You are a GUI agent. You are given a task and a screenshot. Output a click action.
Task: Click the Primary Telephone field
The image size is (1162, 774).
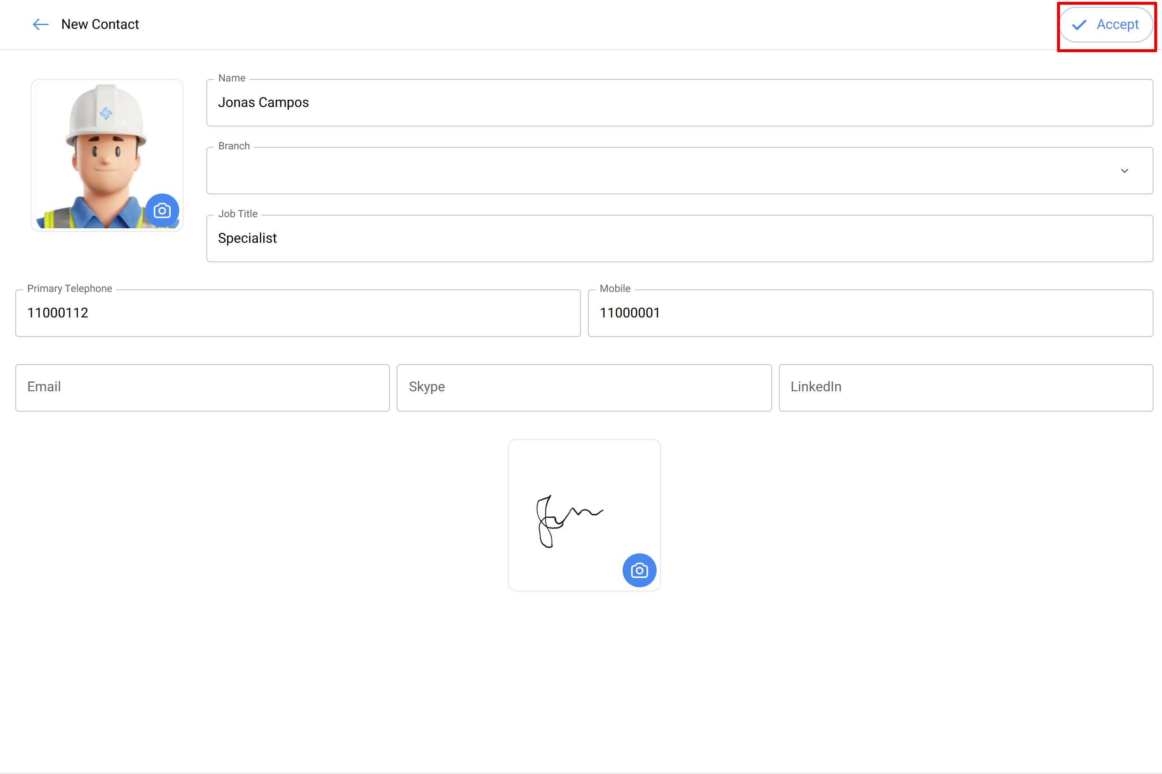pos(298,313)
